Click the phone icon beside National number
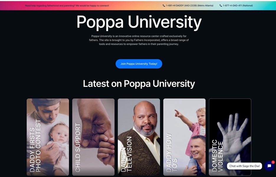Viewport: 276px width, 177px height. point(221,6)
